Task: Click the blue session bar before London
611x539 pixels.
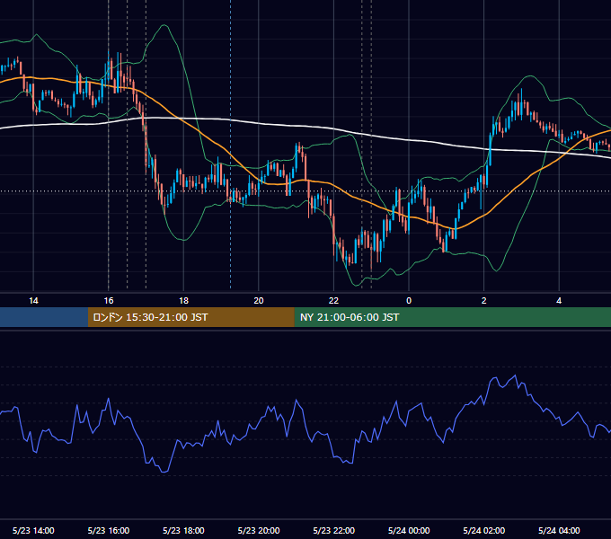Action: (x=44, y=317)
